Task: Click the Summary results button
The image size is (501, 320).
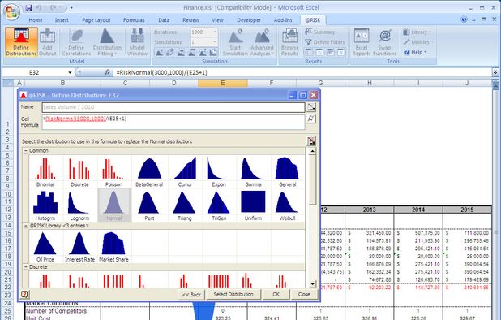Action: click(x=320, y=32)
